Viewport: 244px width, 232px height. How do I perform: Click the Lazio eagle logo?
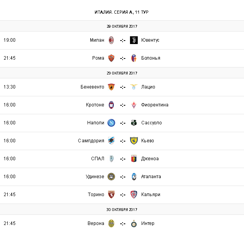(134, 87)
